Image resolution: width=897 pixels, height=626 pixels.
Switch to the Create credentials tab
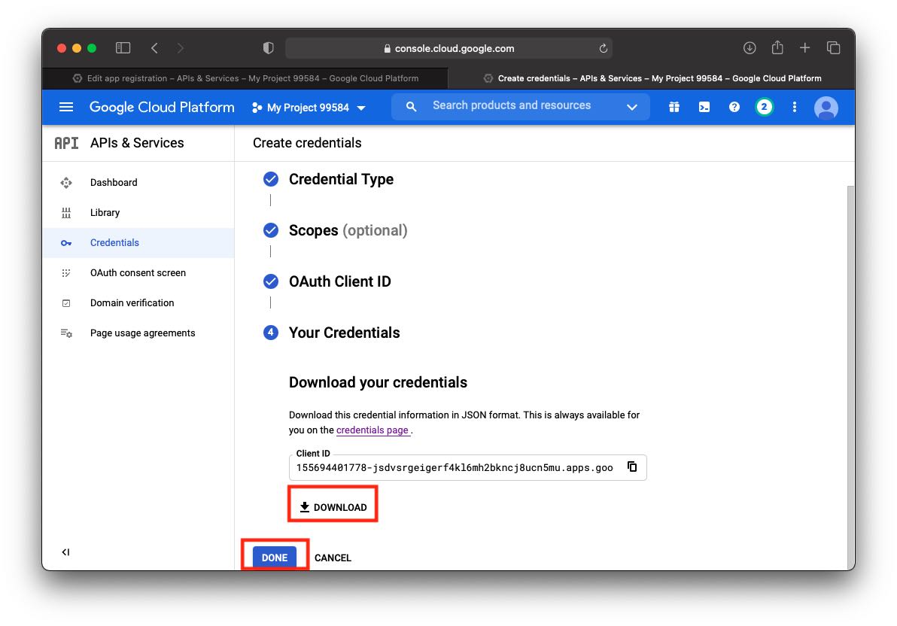tap(652, 78)
